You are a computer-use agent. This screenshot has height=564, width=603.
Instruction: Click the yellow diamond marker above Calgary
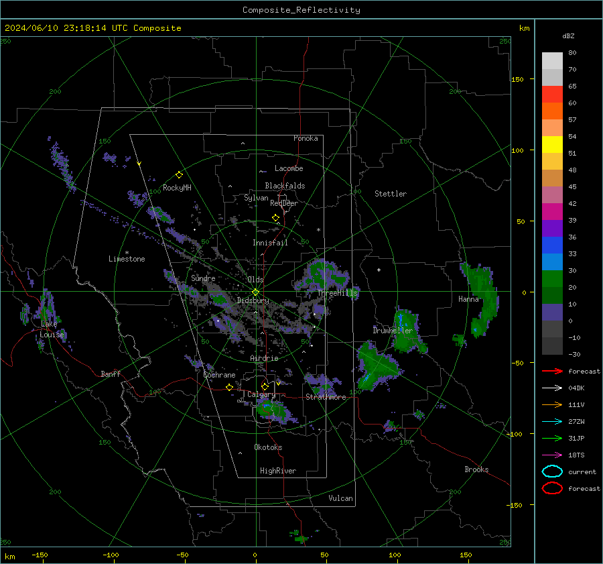coord(265,386)
